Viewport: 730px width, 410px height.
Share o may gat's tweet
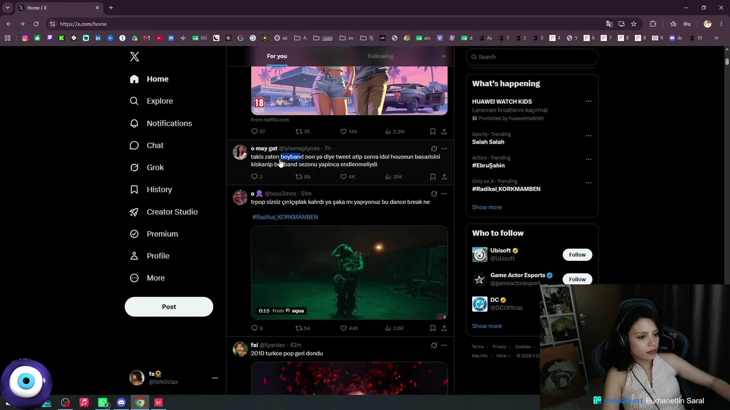click(x=444, y=177)
